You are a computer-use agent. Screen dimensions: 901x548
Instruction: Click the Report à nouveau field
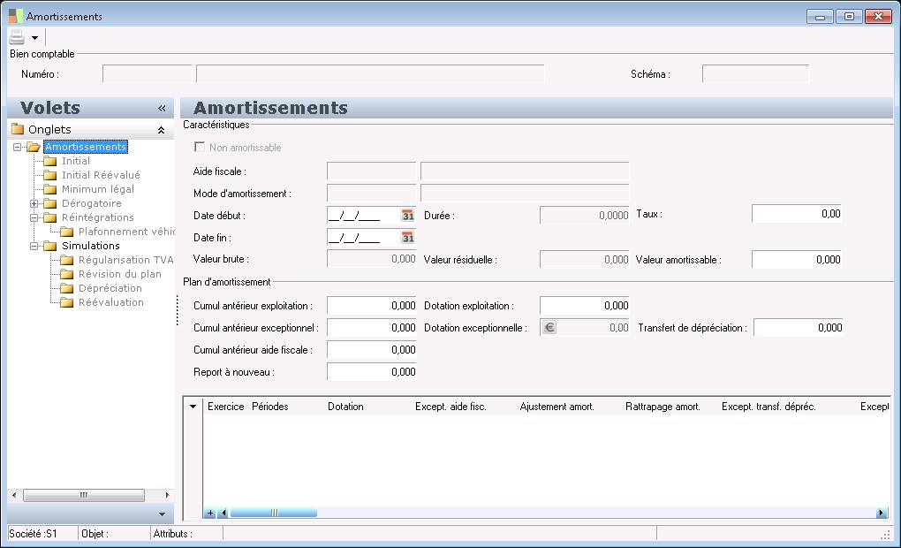point(371,372)
